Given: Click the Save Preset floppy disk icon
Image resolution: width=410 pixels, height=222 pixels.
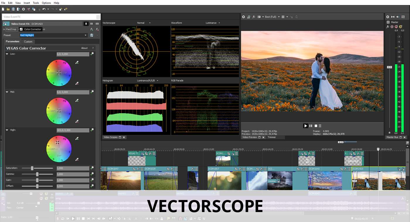Looking at the screenshot, I should click(x=92, y=35).
